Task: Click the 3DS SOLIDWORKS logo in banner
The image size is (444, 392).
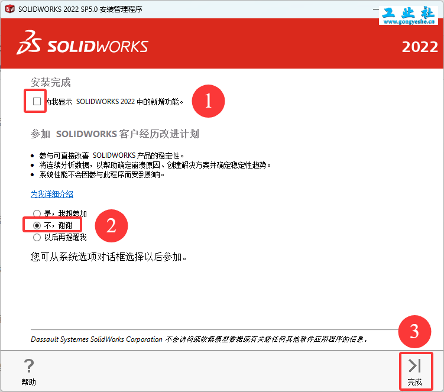Action: [82, 43]
